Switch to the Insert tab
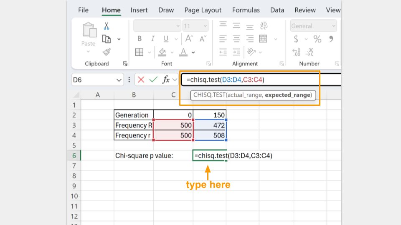401x225 pixels. [x=139, y=10]
